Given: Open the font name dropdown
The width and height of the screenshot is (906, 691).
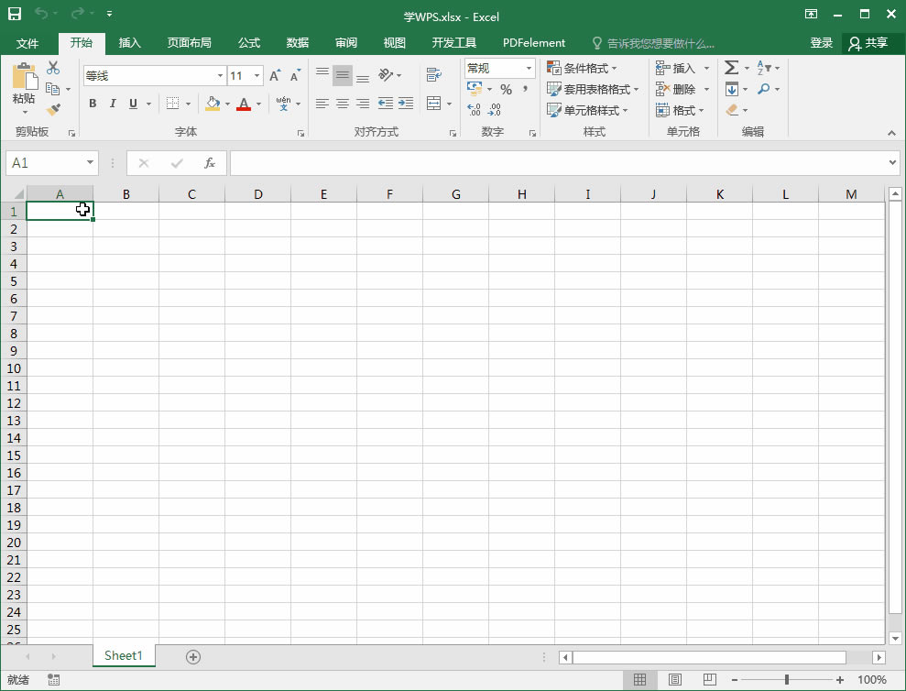Looking at the screenshot, I should tap(221, 75).
